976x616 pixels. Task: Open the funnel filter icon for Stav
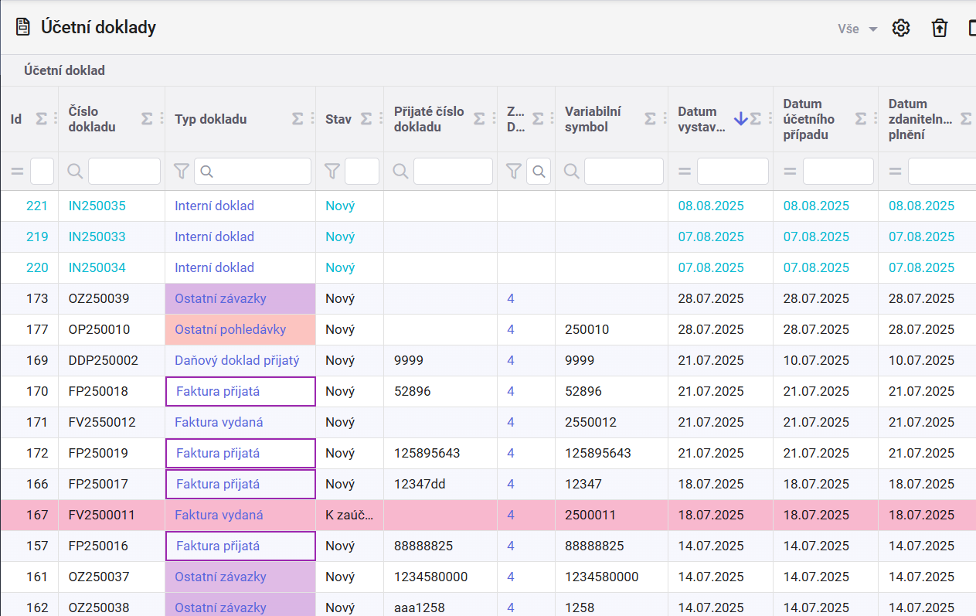pos(332,171)
